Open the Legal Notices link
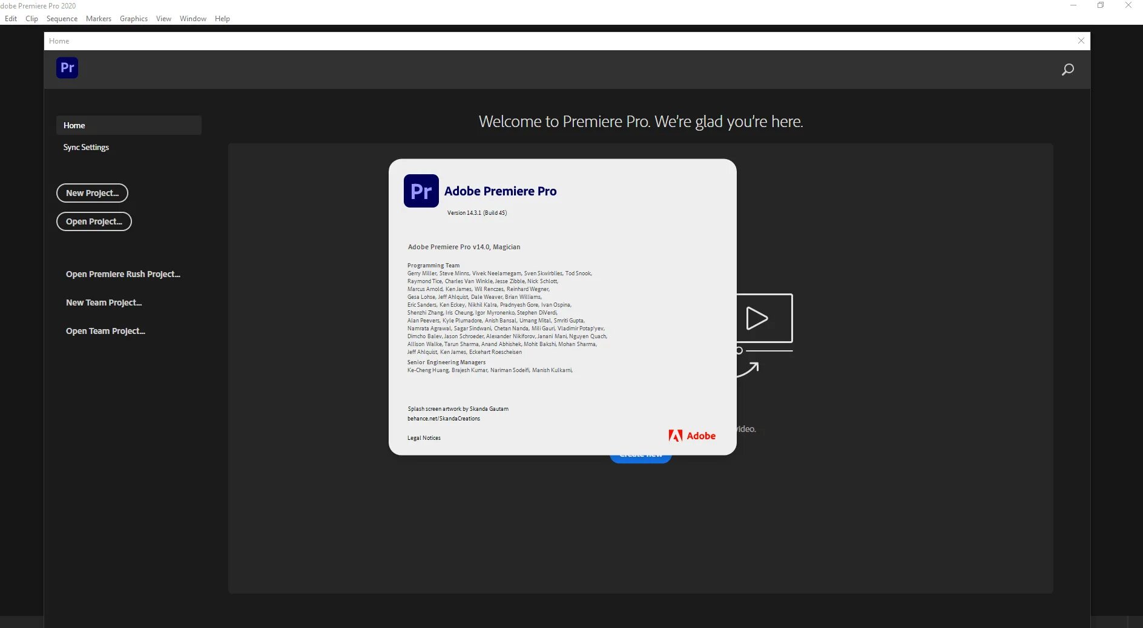The width and height of the screenshot is (1143, 628). point(423,437)
